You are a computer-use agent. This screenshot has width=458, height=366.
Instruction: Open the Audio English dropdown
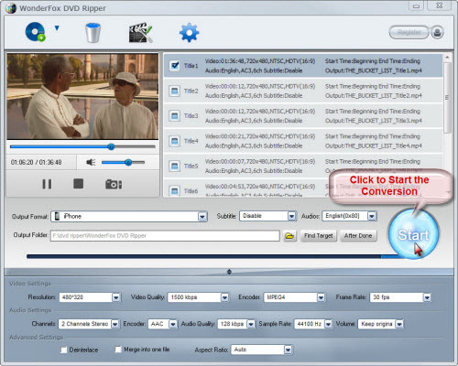pos(350,216)
